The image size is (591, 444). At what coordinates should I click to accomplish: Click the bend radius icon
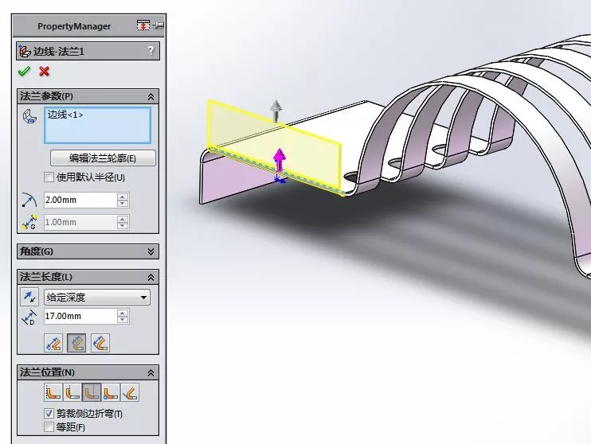(29, 200)
